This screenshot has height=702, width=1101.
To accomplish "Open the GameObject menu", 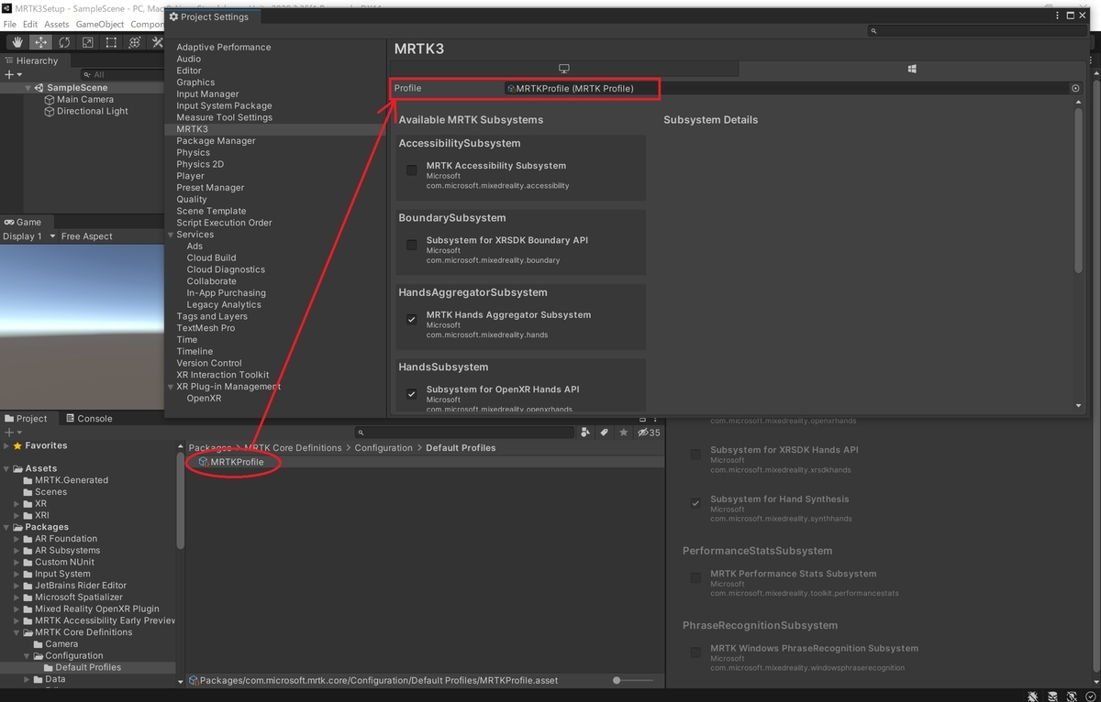I will (x=99, y=24).
